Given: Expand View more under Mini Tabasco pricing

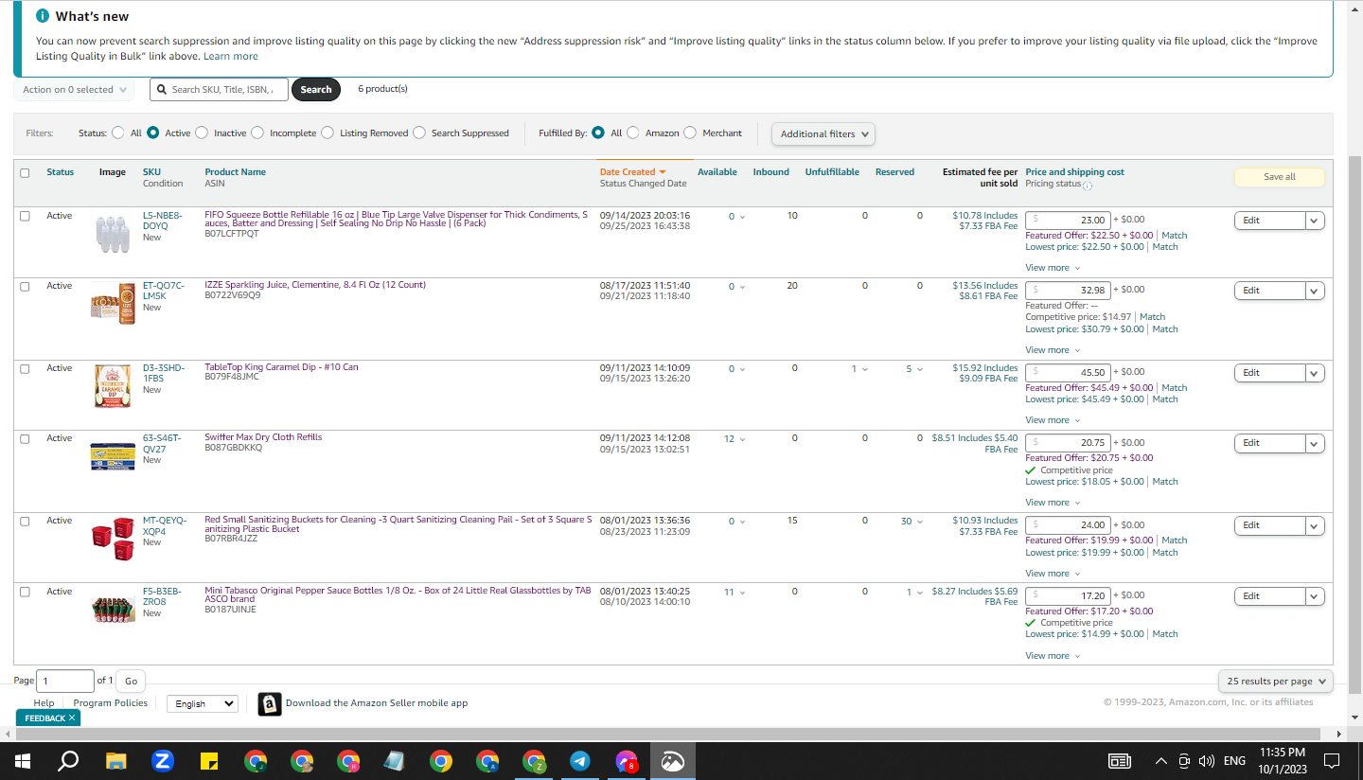Looking at the screenshot, I should [x=1053, y=656].
